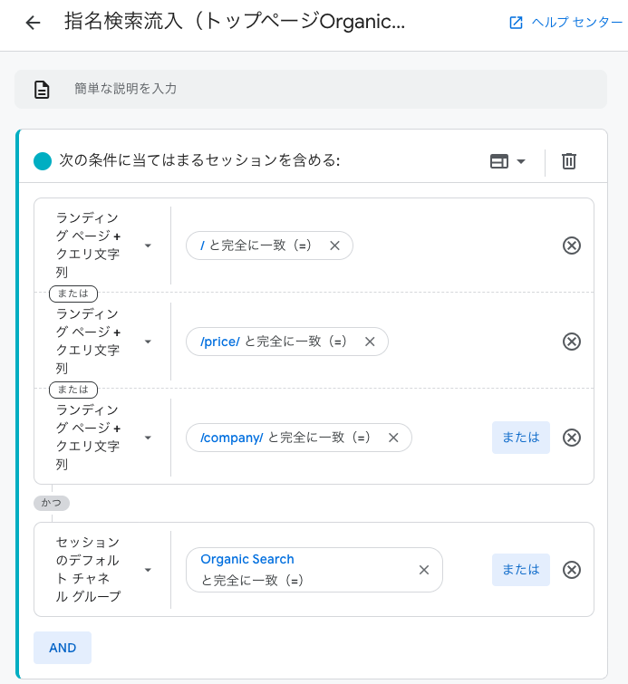This screenshot has width=628, height=684.
Task: Expand the second landing page dimension dropdown
Action: [x=148, y=342]
